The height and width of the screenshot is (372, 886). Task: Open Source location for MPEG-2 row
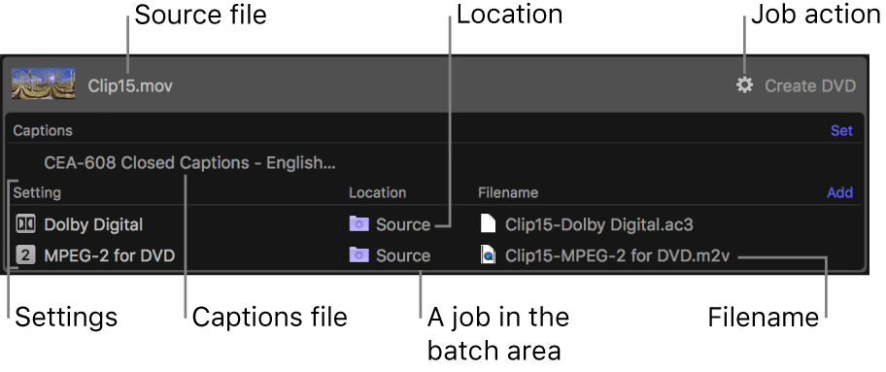pyautogui.click(x=403, y=255)
